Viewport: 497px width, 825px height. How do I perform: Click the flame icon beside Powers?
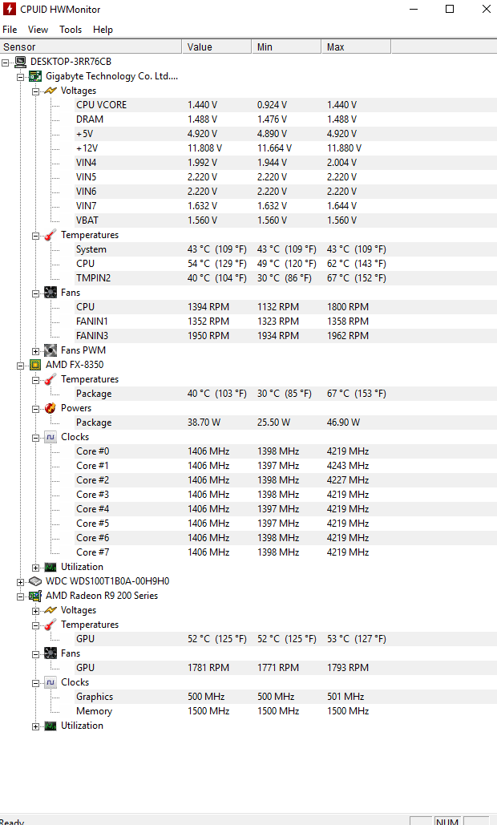(x=51, y=408)
